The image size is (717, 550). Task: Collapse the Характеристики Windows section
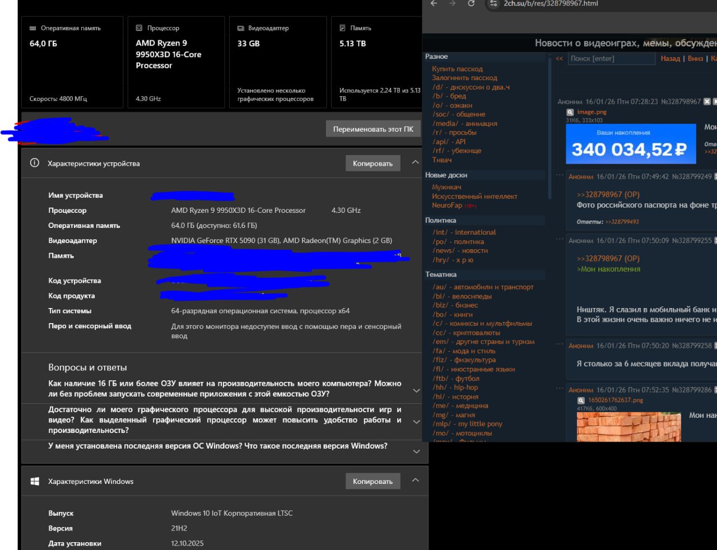415,481
